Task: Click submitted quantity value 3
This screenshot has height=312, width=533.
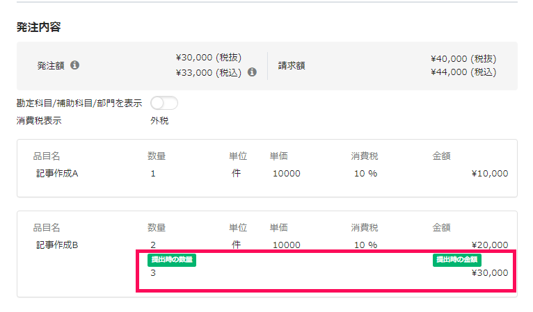Action: (x=153, y=273)
